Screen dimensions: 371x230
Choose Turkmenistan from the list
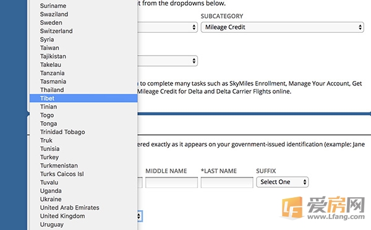point(83,166)
